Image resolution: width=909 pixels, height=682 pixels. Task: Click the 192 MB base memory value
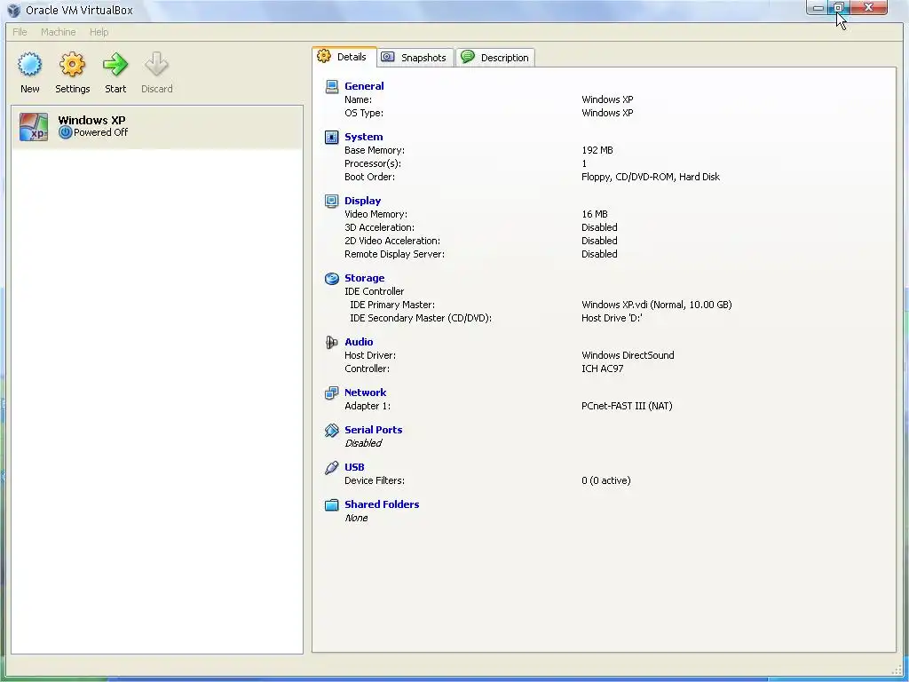pos(597,150)
